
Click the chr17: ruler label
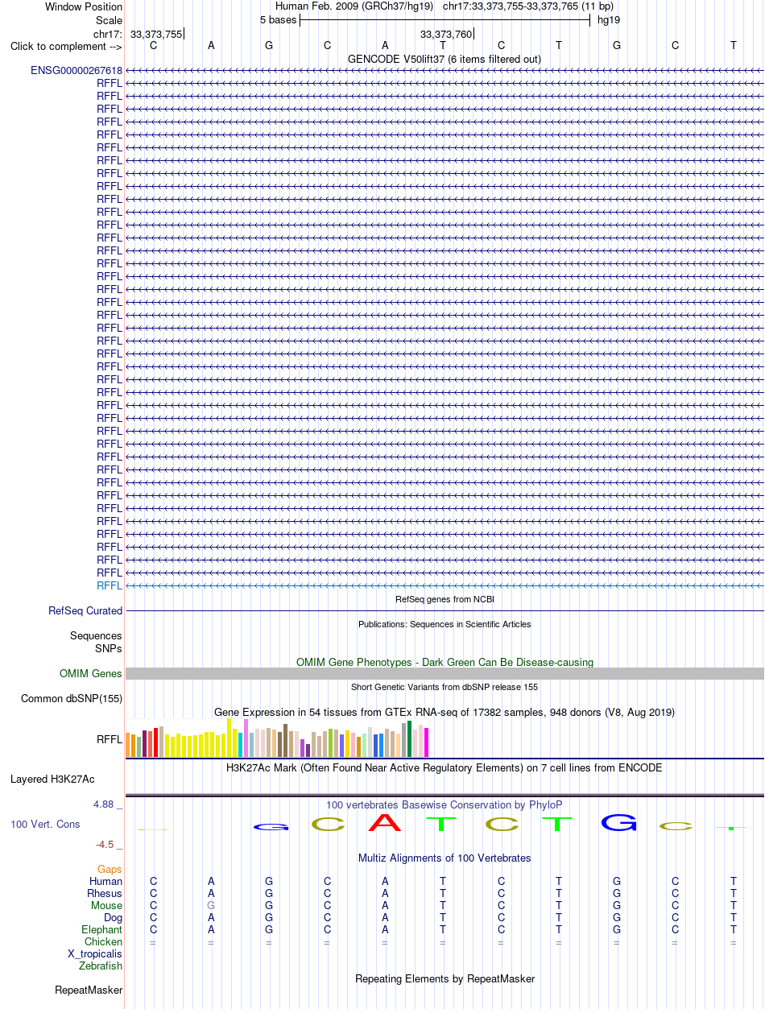click(x=108, y=34)
